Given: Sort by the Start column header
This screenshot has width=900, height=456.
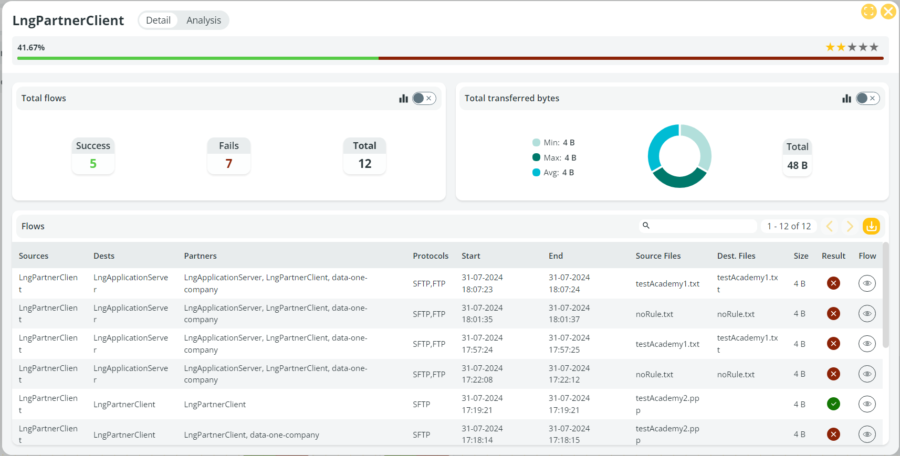Looking at the screenshot, I should (471, 256).
